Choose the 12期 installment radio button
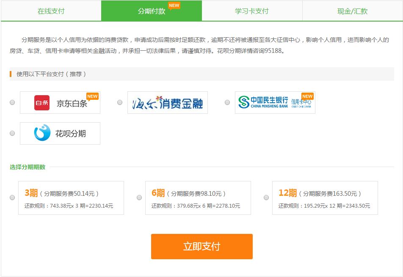Screen dimensions: 403x277 point(266,197)
